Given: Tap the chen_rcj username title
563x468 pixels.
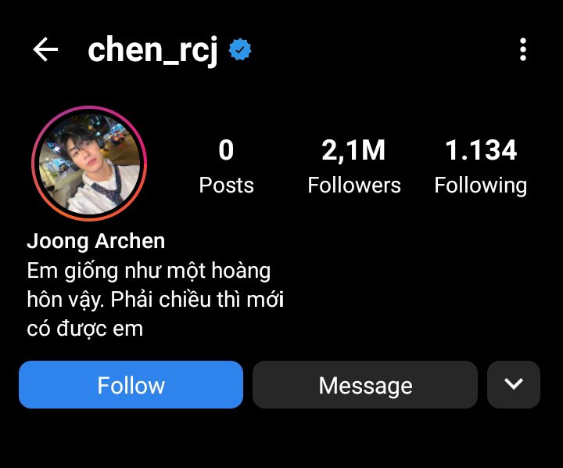Looking at the screenshot, I should (152, 50).
